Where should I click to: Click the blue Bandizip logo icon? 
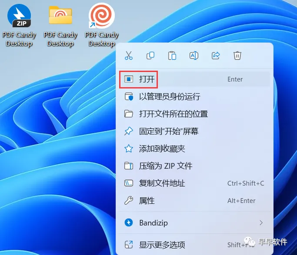(x=129, y=223)
